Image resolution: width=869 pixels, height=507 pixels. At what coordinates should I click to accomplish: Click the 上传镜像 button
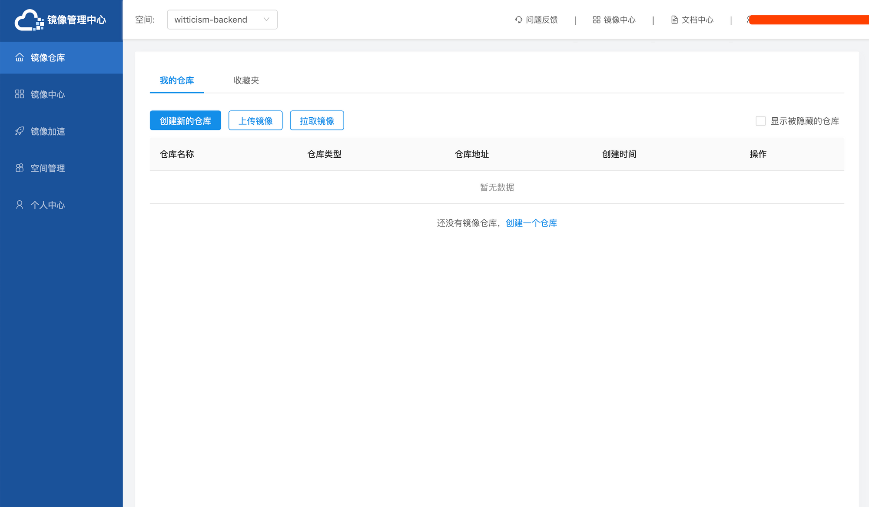pyautogui.click(x=255, y=121)
